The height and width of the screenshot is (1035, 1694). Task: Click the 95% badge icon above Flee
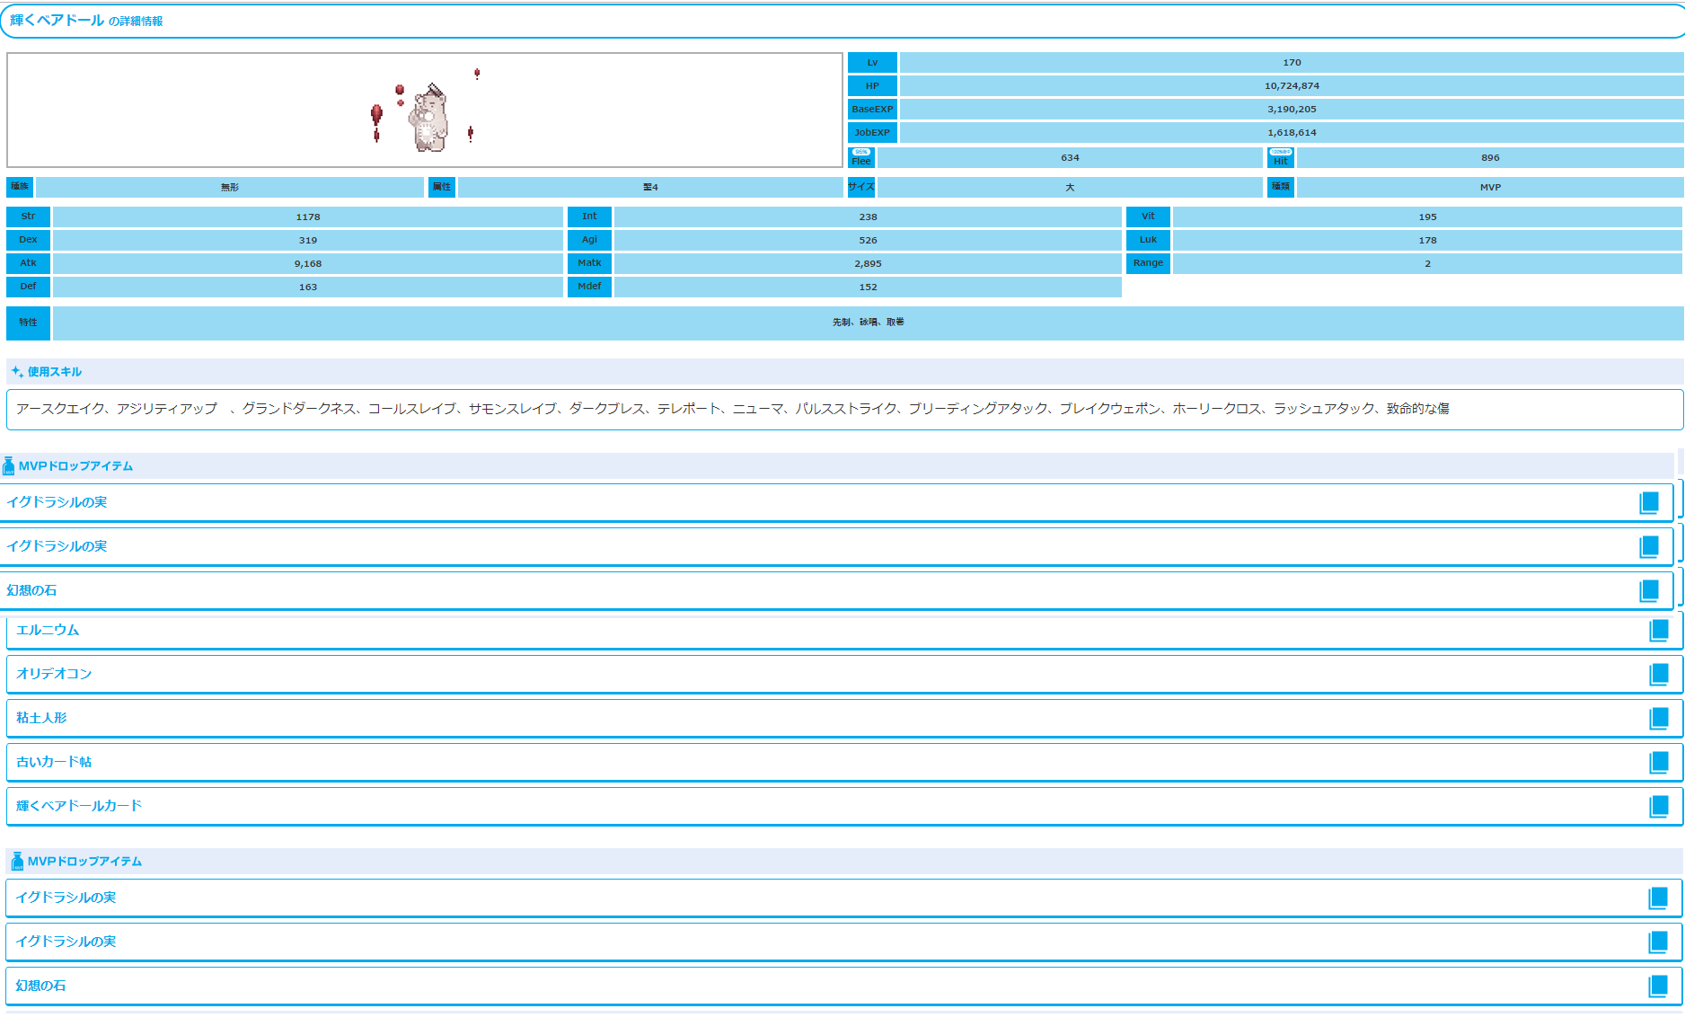(x=860, y=152)
